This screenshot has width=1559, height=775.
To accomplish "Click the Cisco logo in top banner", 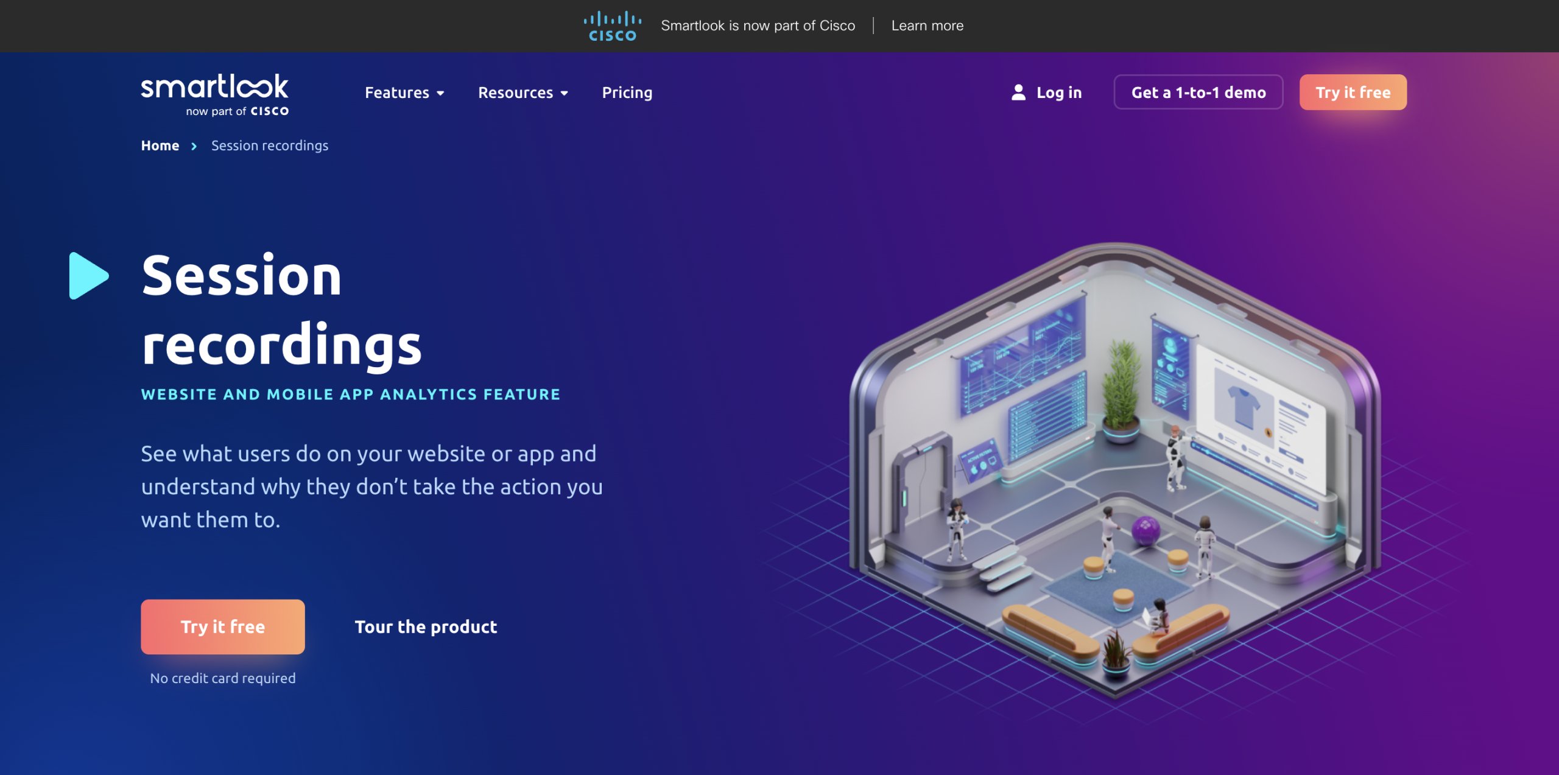I will click(612, 26).
